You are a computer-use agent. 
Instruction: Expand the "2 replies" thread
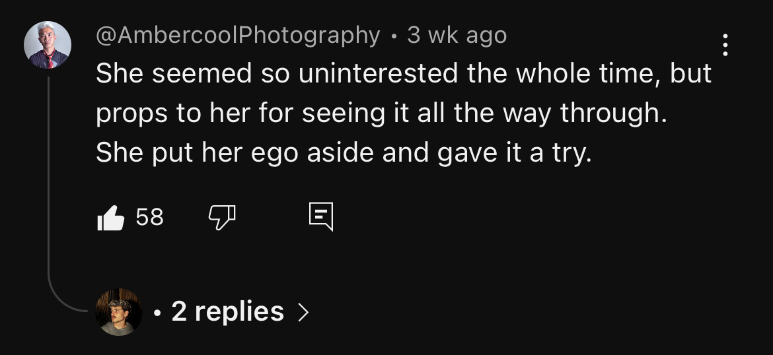pyautogui.click(x=227, y=311)
